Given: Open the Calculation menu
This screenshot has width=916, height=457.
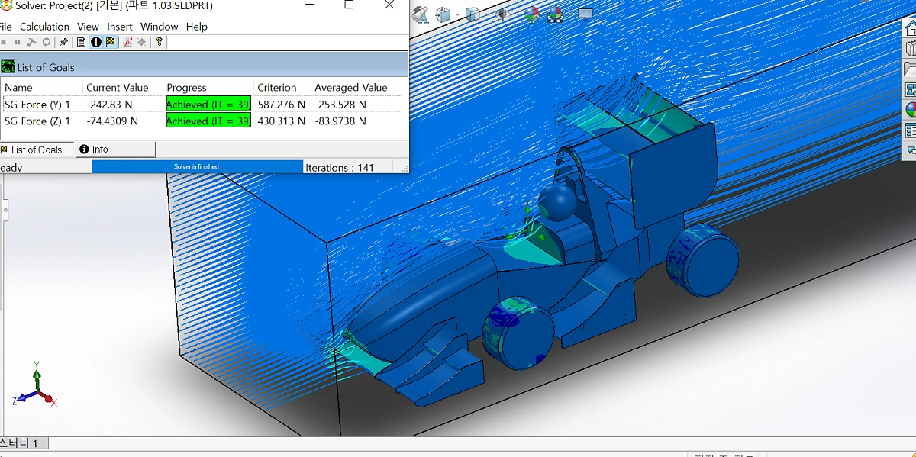Looking at the screenshot, I should pos(44,27).
